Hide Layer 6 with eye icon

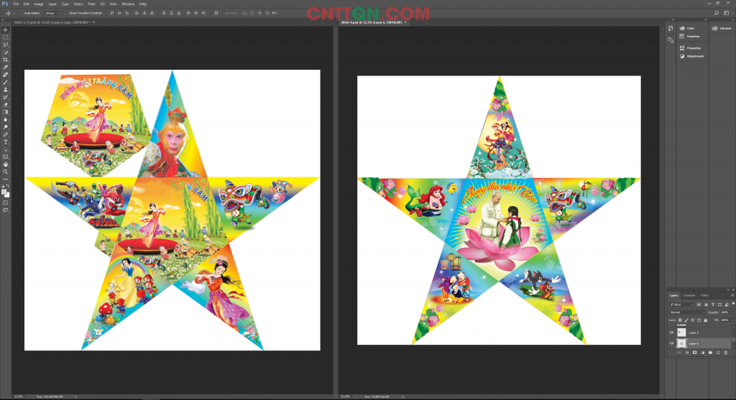672,343
